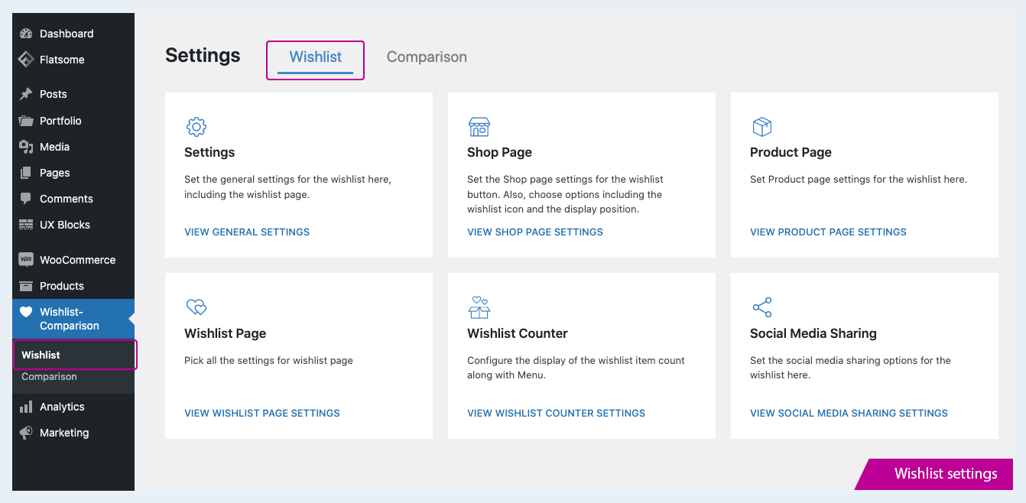Click the Marketing megaphone icon

(x=26, y=433)
